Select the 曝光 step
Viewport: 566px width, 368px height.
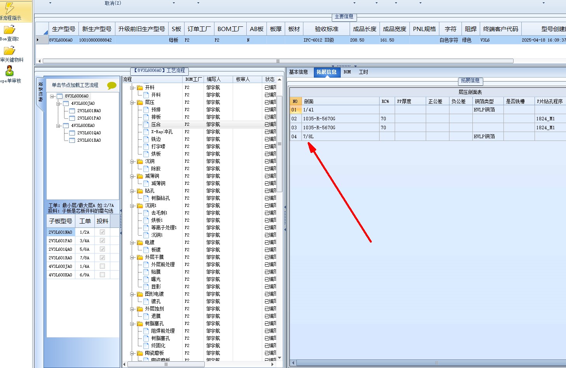[x=156, y=279]
